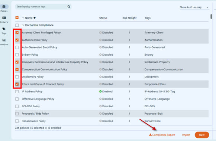
Task: Click the Compensation-Communication tag
Action: pyautogui.click(x=164, y=69)
